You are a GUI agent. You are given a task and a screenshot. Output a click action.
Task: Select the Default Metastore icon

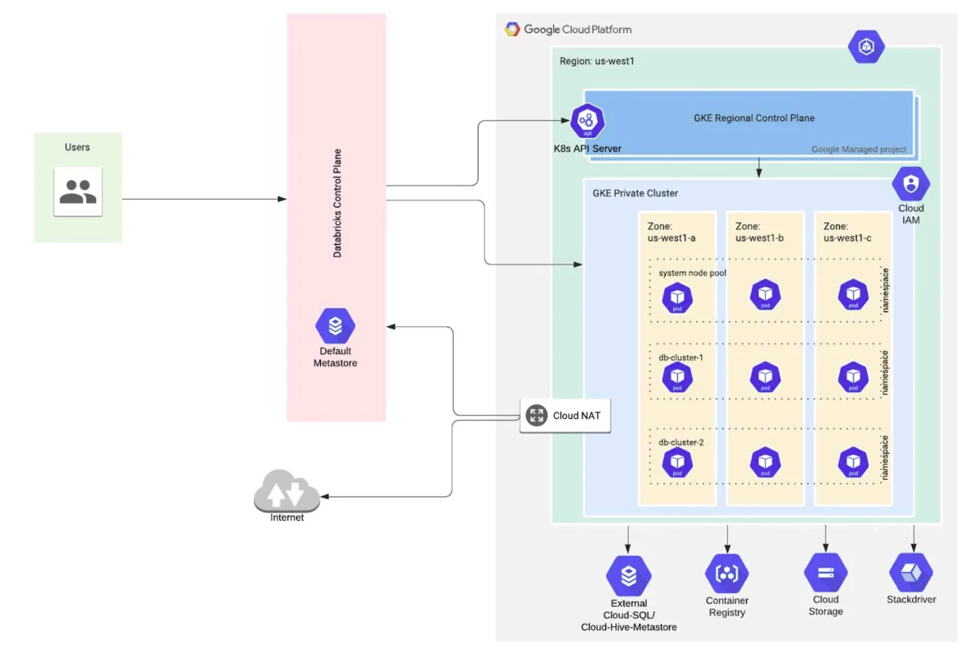click(x=335, y=325)
